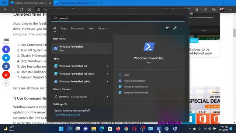
Task: Open the search feedback share icon
Action: point(175,28)
